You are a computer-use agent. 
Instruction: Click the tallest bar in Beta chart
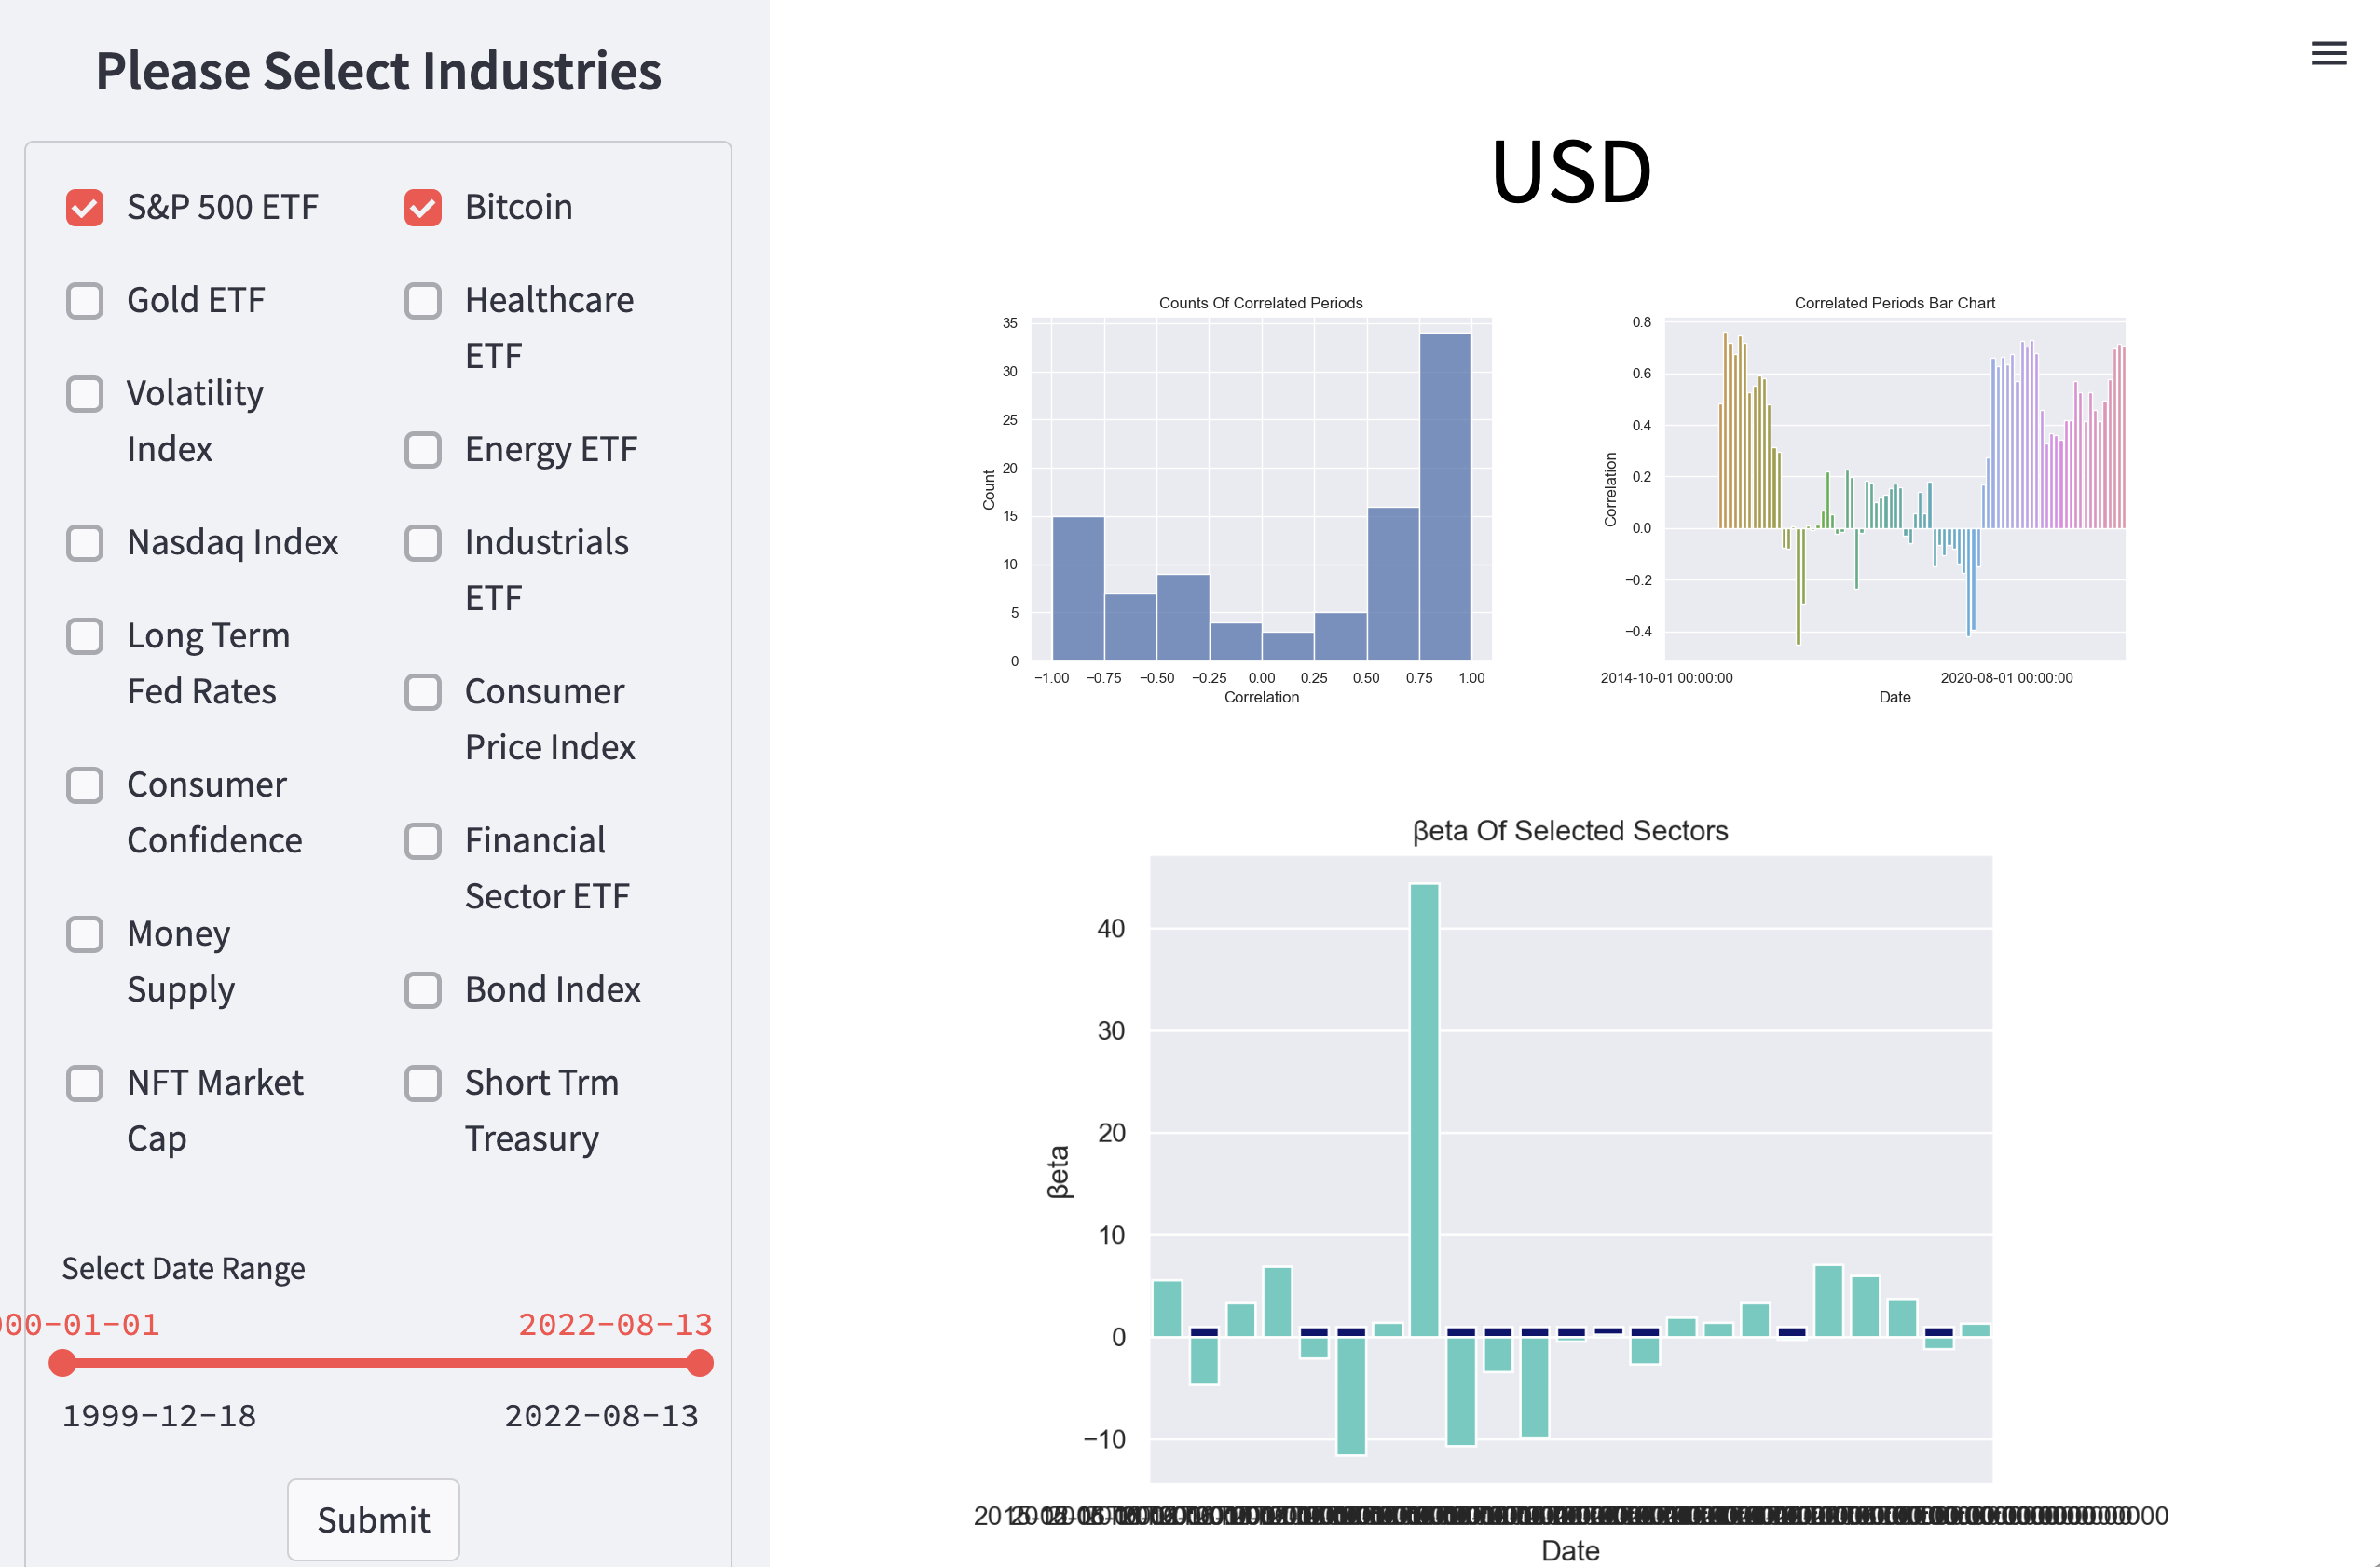click(1424, 1100)
